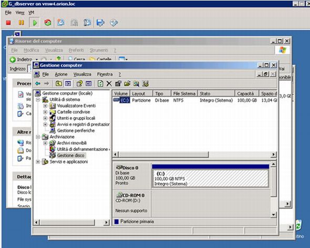The image size is (310, 248).
Task: Click the Open folder icon in toolbar
Action: tap(127, 84)
